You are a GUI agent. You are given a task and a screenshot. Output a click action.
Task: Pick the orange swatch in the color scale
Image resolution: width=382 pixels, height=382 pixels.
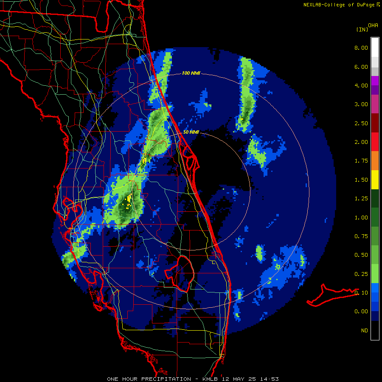[375, 161]
